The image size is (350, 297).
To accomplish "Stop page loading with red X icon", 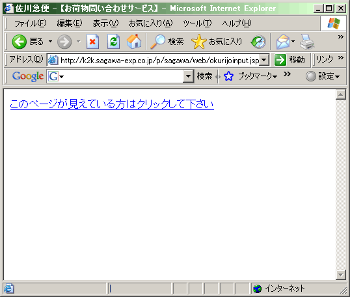I will click(x=92, y=41).
